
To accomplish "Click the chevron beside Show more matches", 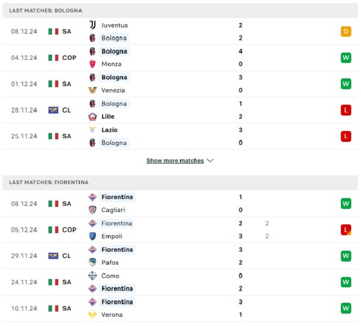I will pos(210,160).
